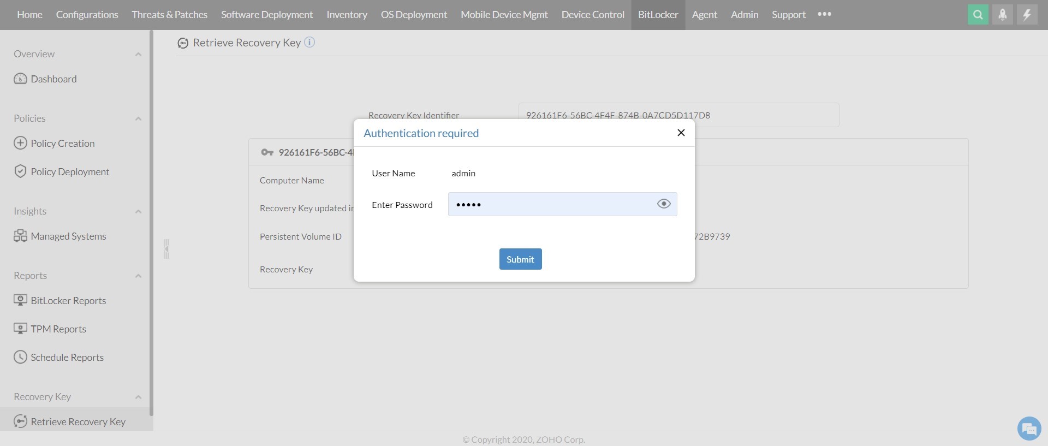Screen dimensions: 1048x446
Task: Click the 'Computer Name' label
Action: coord(291,180)
